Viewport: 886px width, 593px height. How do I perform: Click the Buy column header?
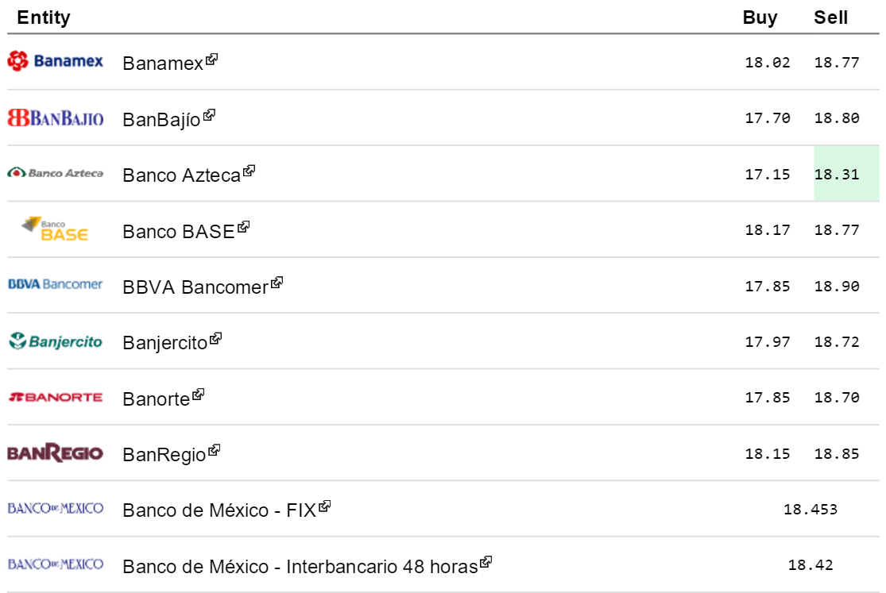(x=760, y=17)
